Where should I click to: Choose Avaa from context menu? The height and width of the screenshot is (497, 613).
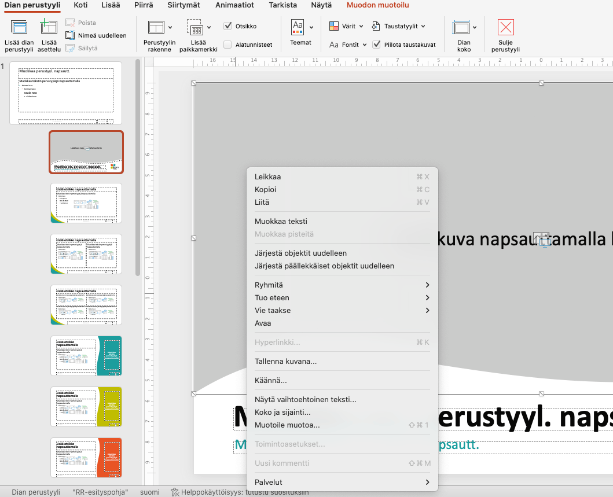[342, 323]
